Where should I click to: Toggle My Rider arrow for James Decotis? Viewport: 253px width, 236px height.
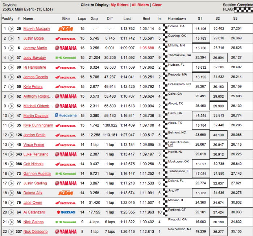point(11,77)
